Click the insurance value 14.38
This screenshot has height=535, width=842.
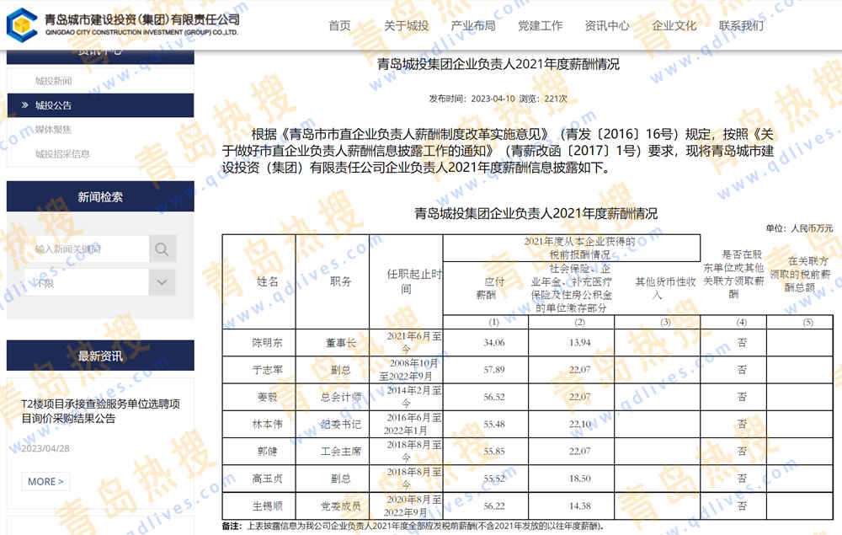(580, 506)
